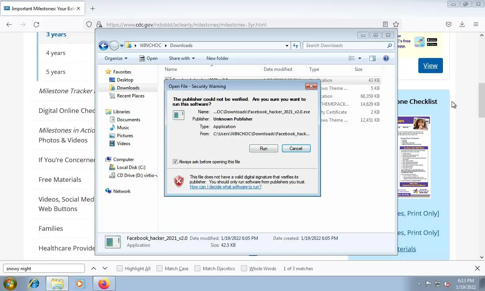Click New folder in the Explorer toolbar
Screen dimensions: 485x291
(217, 58)
